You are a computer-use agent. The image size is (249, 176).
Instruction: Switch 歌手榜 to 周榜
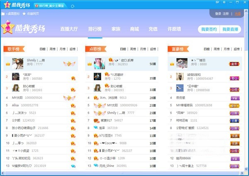coord(52,49)
